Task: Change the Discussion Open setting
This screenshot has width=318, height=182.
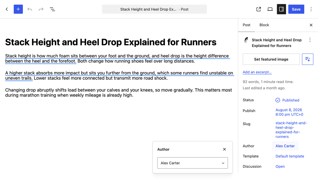Action: tap(280, 166)
